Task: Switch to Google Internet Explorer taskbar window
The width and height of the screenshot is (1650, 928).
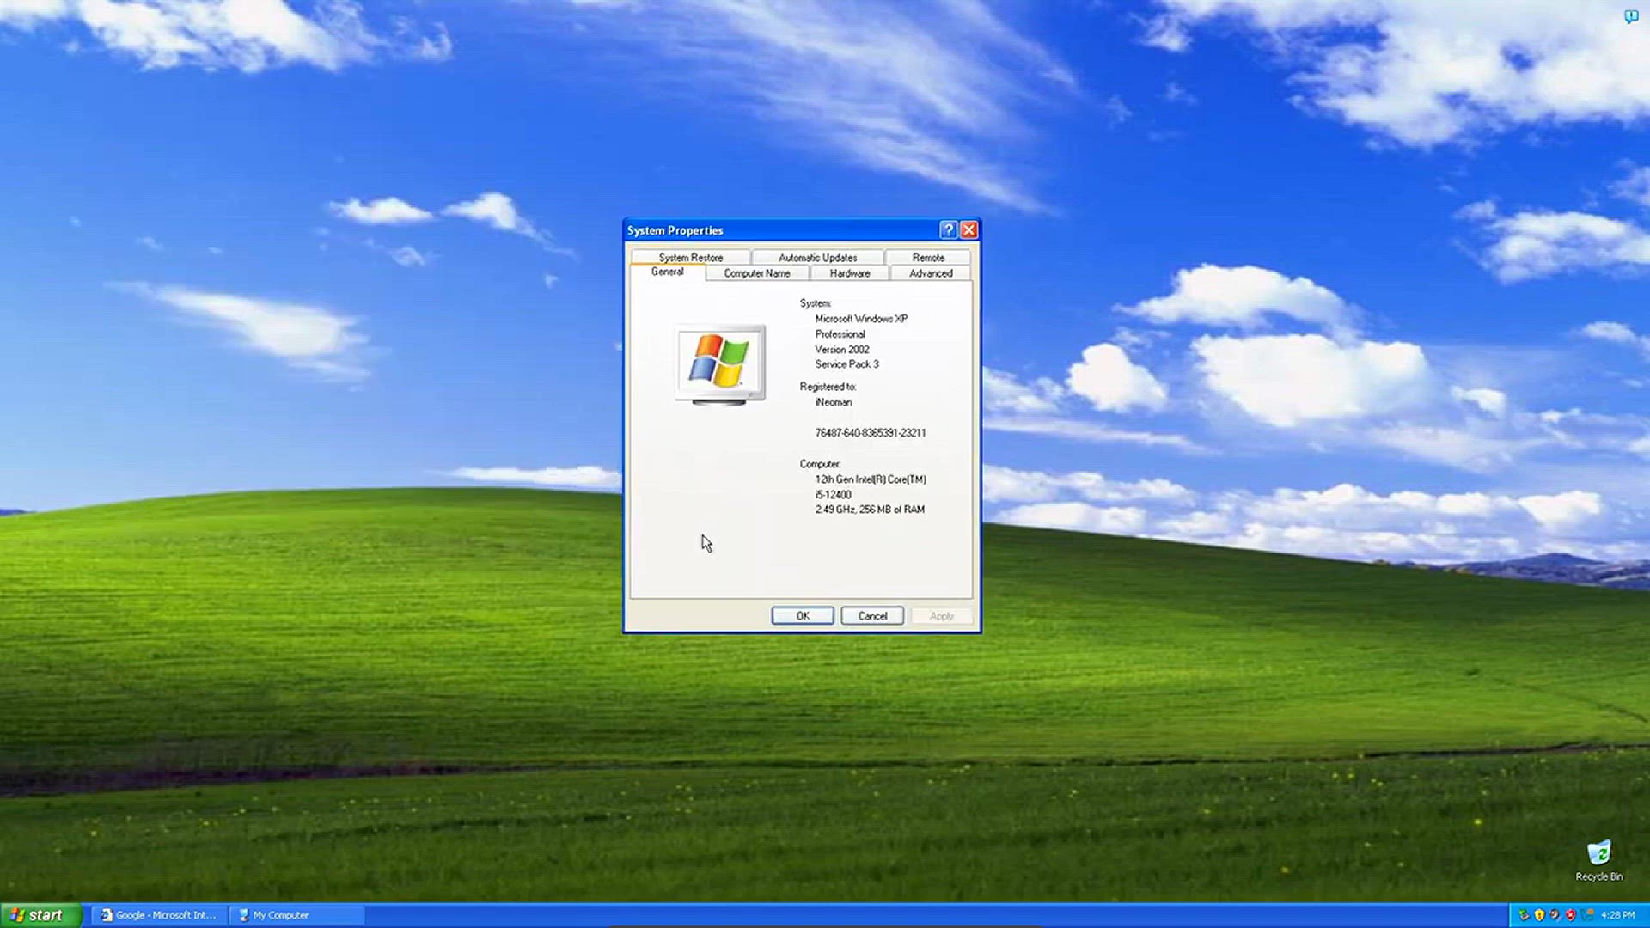Action: 159,915
